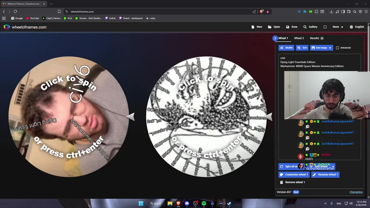
Task: Open the browser hamburger menu
Action: pos(366,12)
